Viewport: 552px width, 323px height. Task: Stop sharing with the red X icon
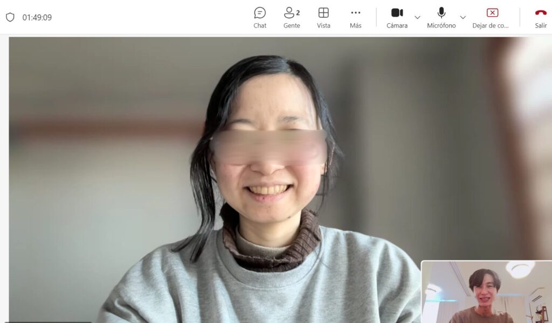click(492, 13)
